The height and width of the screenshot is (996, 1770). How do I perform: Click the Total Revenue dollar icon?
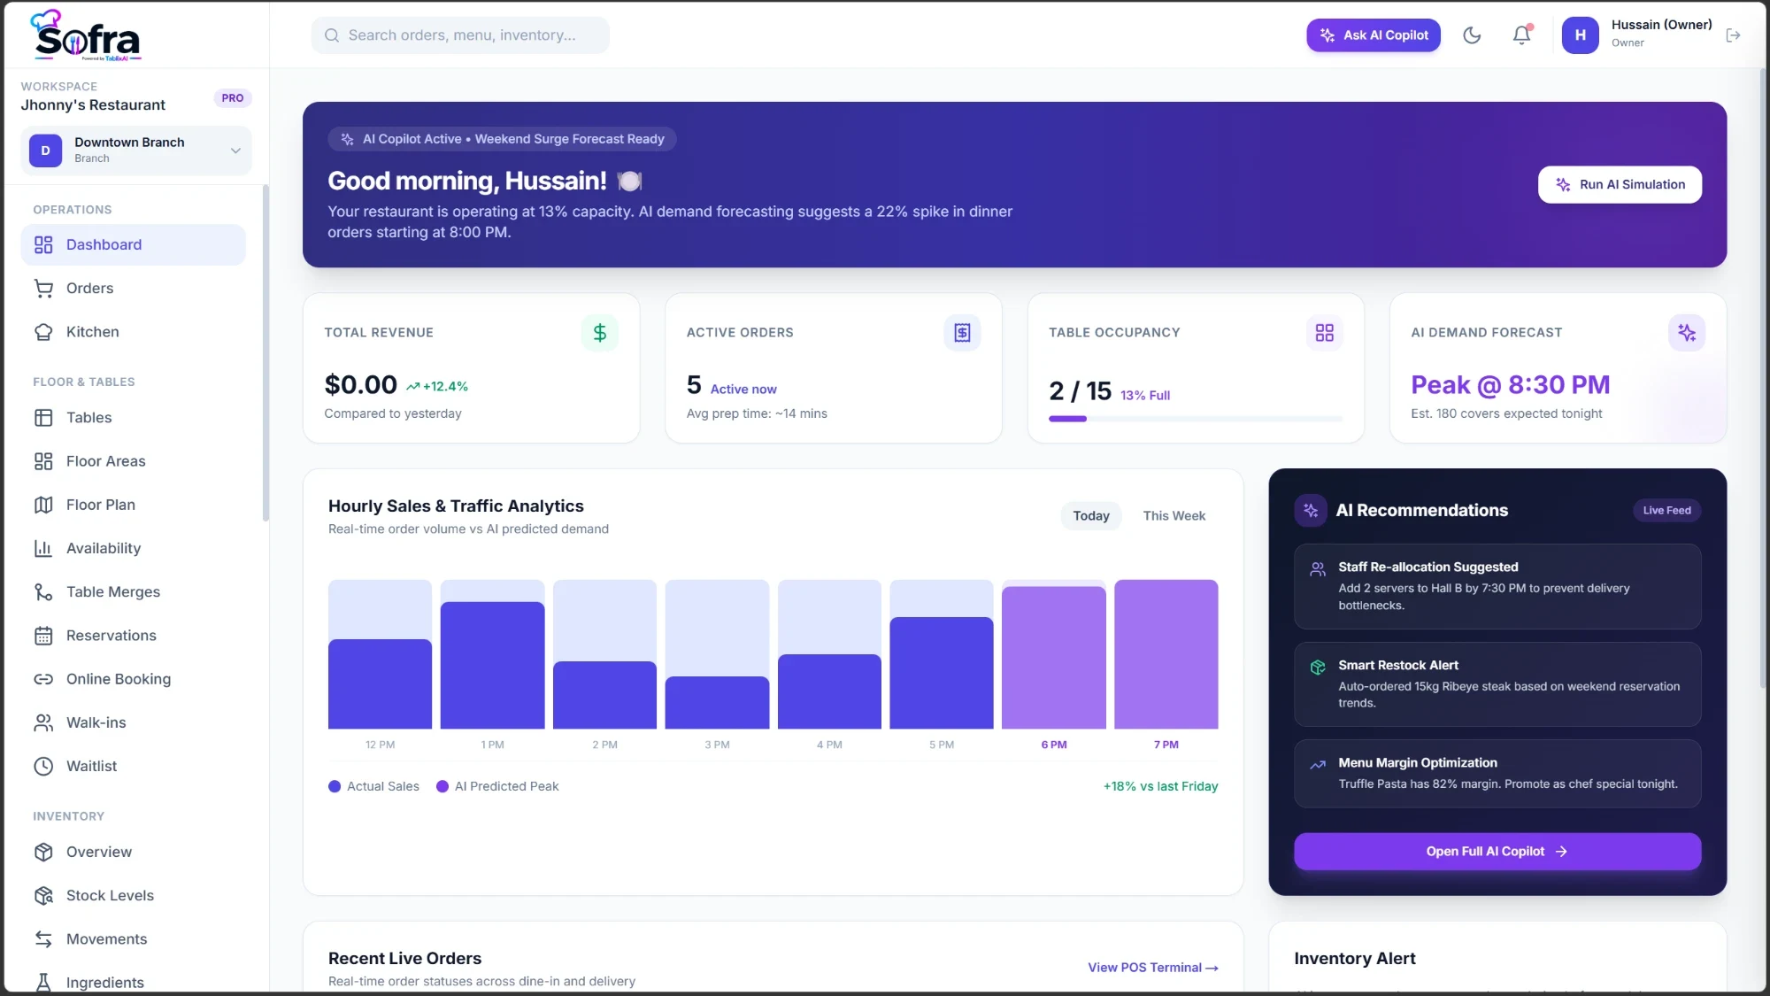pyautogui.click(x=599, y=333)
